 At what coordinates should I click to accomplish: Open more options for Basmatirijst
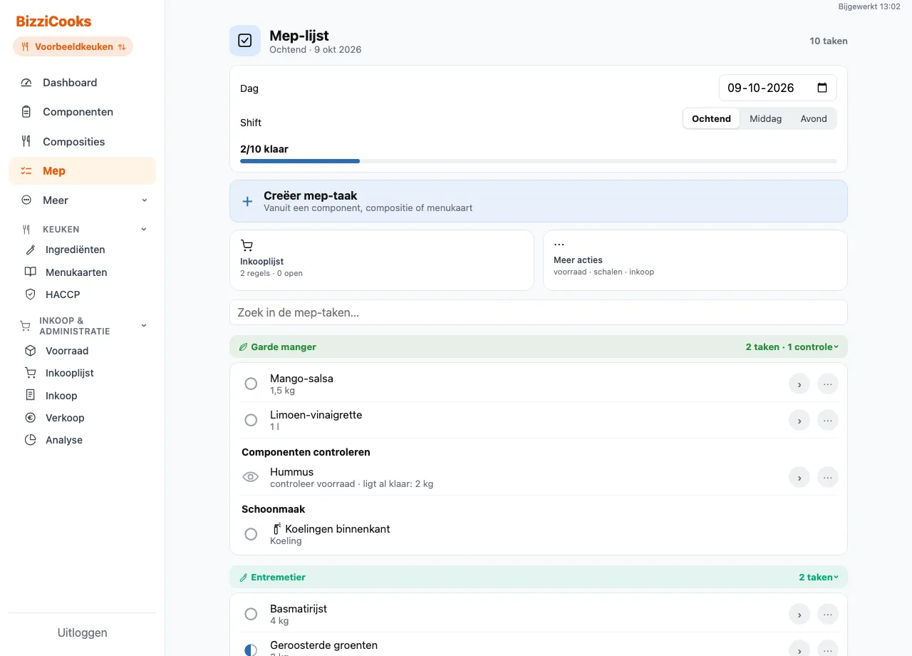pos(828,615)
